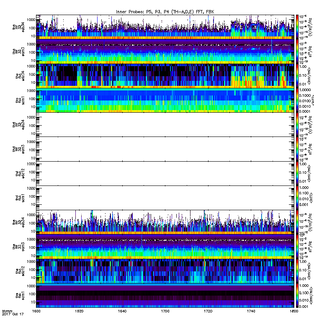This screenshot has height=335, width=314.
Task: Click inside the tha fbk scm1 spectrogram
Action: click(165, 100)
